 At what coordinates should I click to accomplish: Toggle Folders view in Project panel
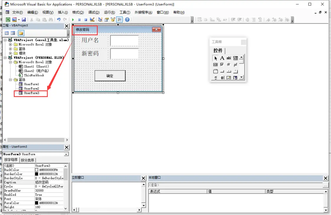[21, 33]
